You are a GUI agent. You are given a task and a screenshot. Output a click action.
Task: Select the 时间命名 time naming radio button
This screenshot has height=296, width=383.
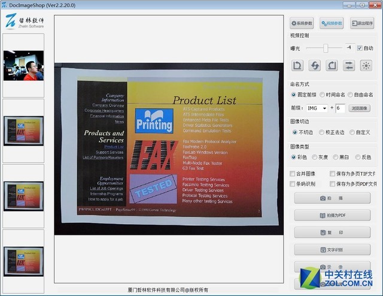tap(323, 95)
